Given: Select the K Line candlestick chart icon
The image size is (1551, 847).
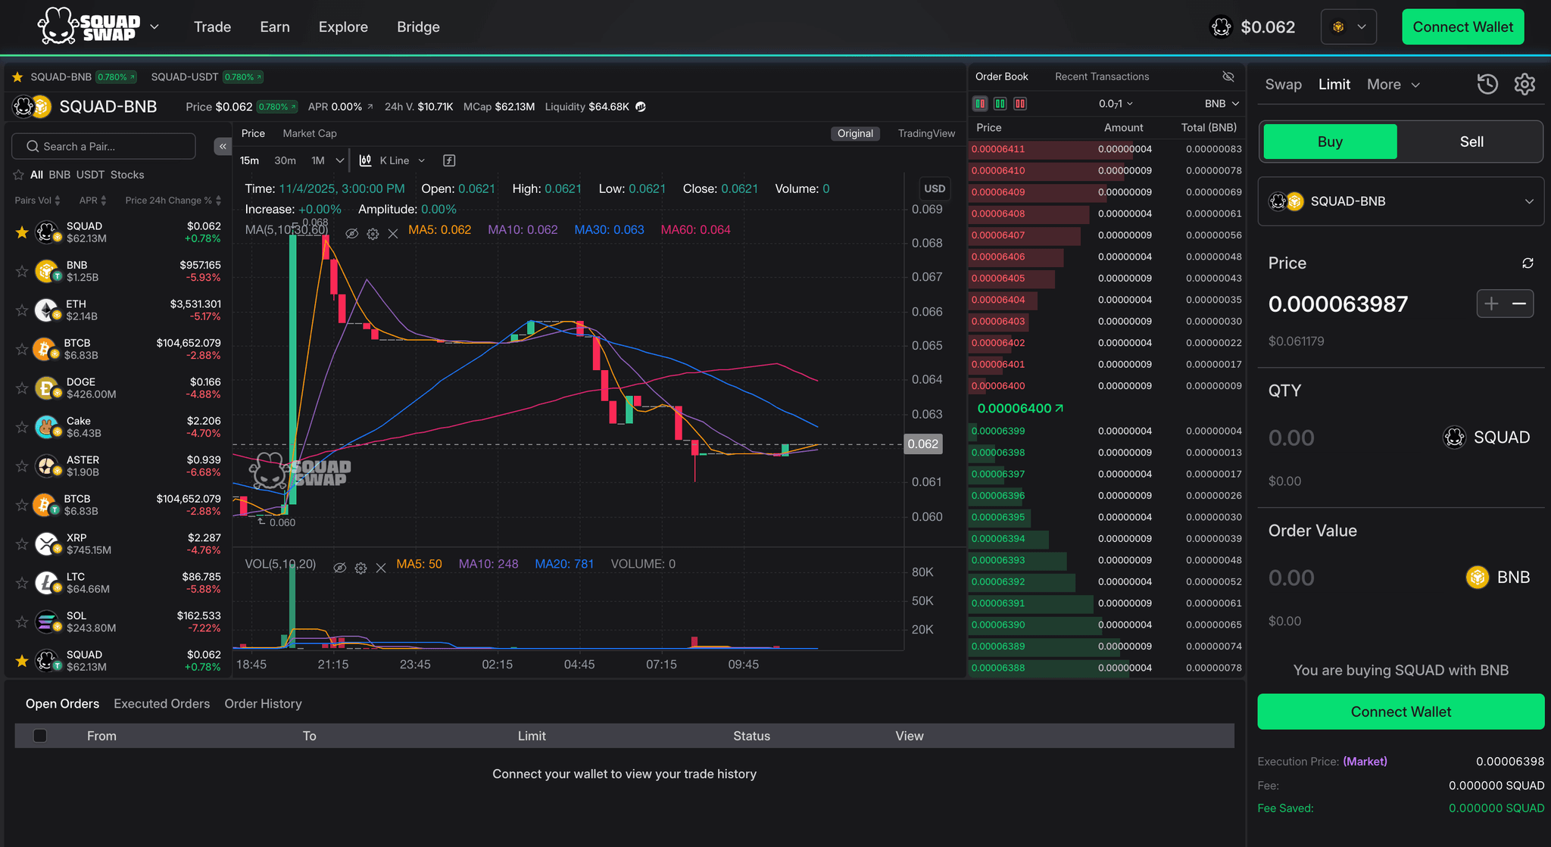Looking at the screenshot, I should (x=365, y=160).
